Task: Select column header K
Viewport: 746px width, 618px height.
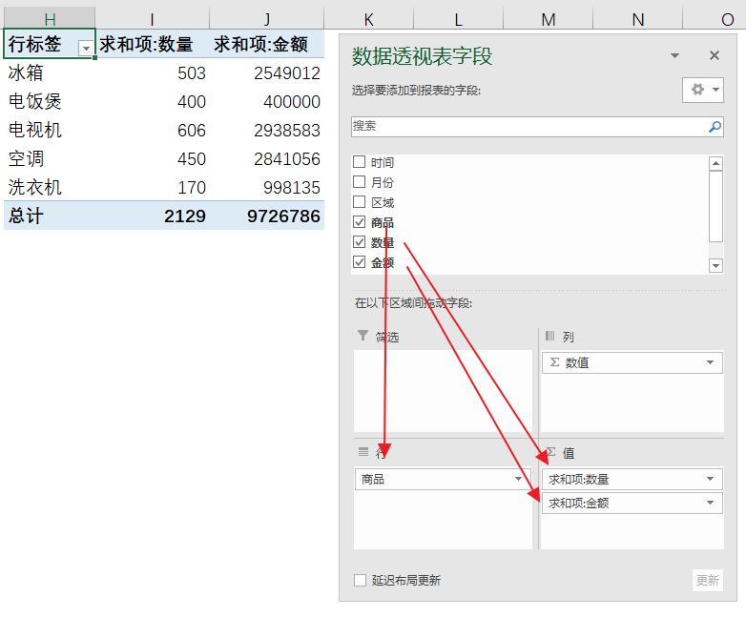Action: (x=368, y=18)
